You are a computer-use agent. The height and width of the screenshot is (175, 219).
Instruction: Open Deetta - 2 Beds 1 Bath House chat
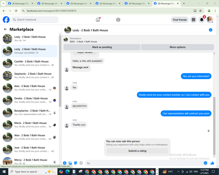(x=29, y=100)
